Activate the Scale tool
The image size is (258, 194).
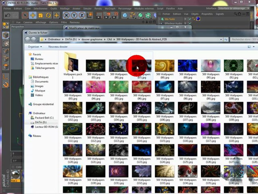point(41,15)
